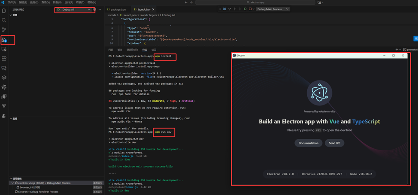
Task: Click "Chromium v120.0.6099.227" in the Electron window
Action: tap(322, 174)
